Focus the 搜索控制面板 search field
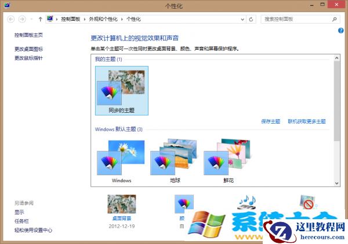 [300, 19]
